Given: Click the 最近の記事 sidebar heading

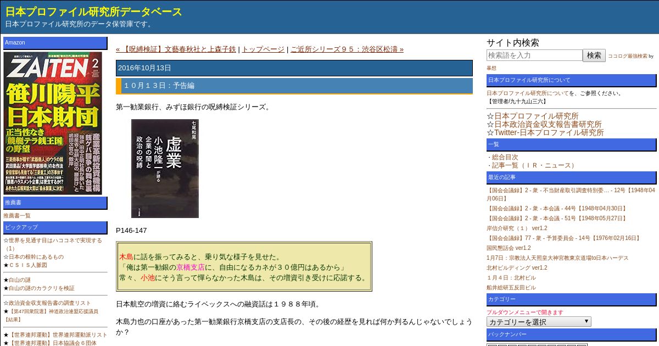Looking at the screenshot, I should point(572,177).
